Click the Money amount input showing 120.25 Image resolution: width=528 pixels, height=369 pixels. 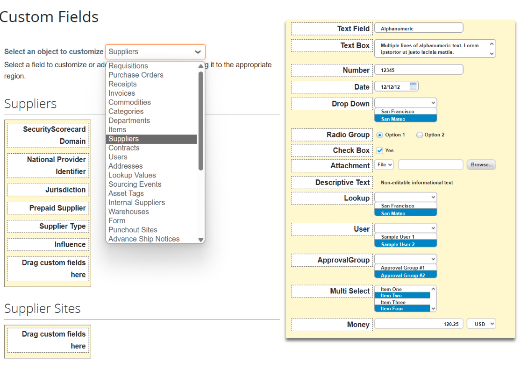click(418, 323)
